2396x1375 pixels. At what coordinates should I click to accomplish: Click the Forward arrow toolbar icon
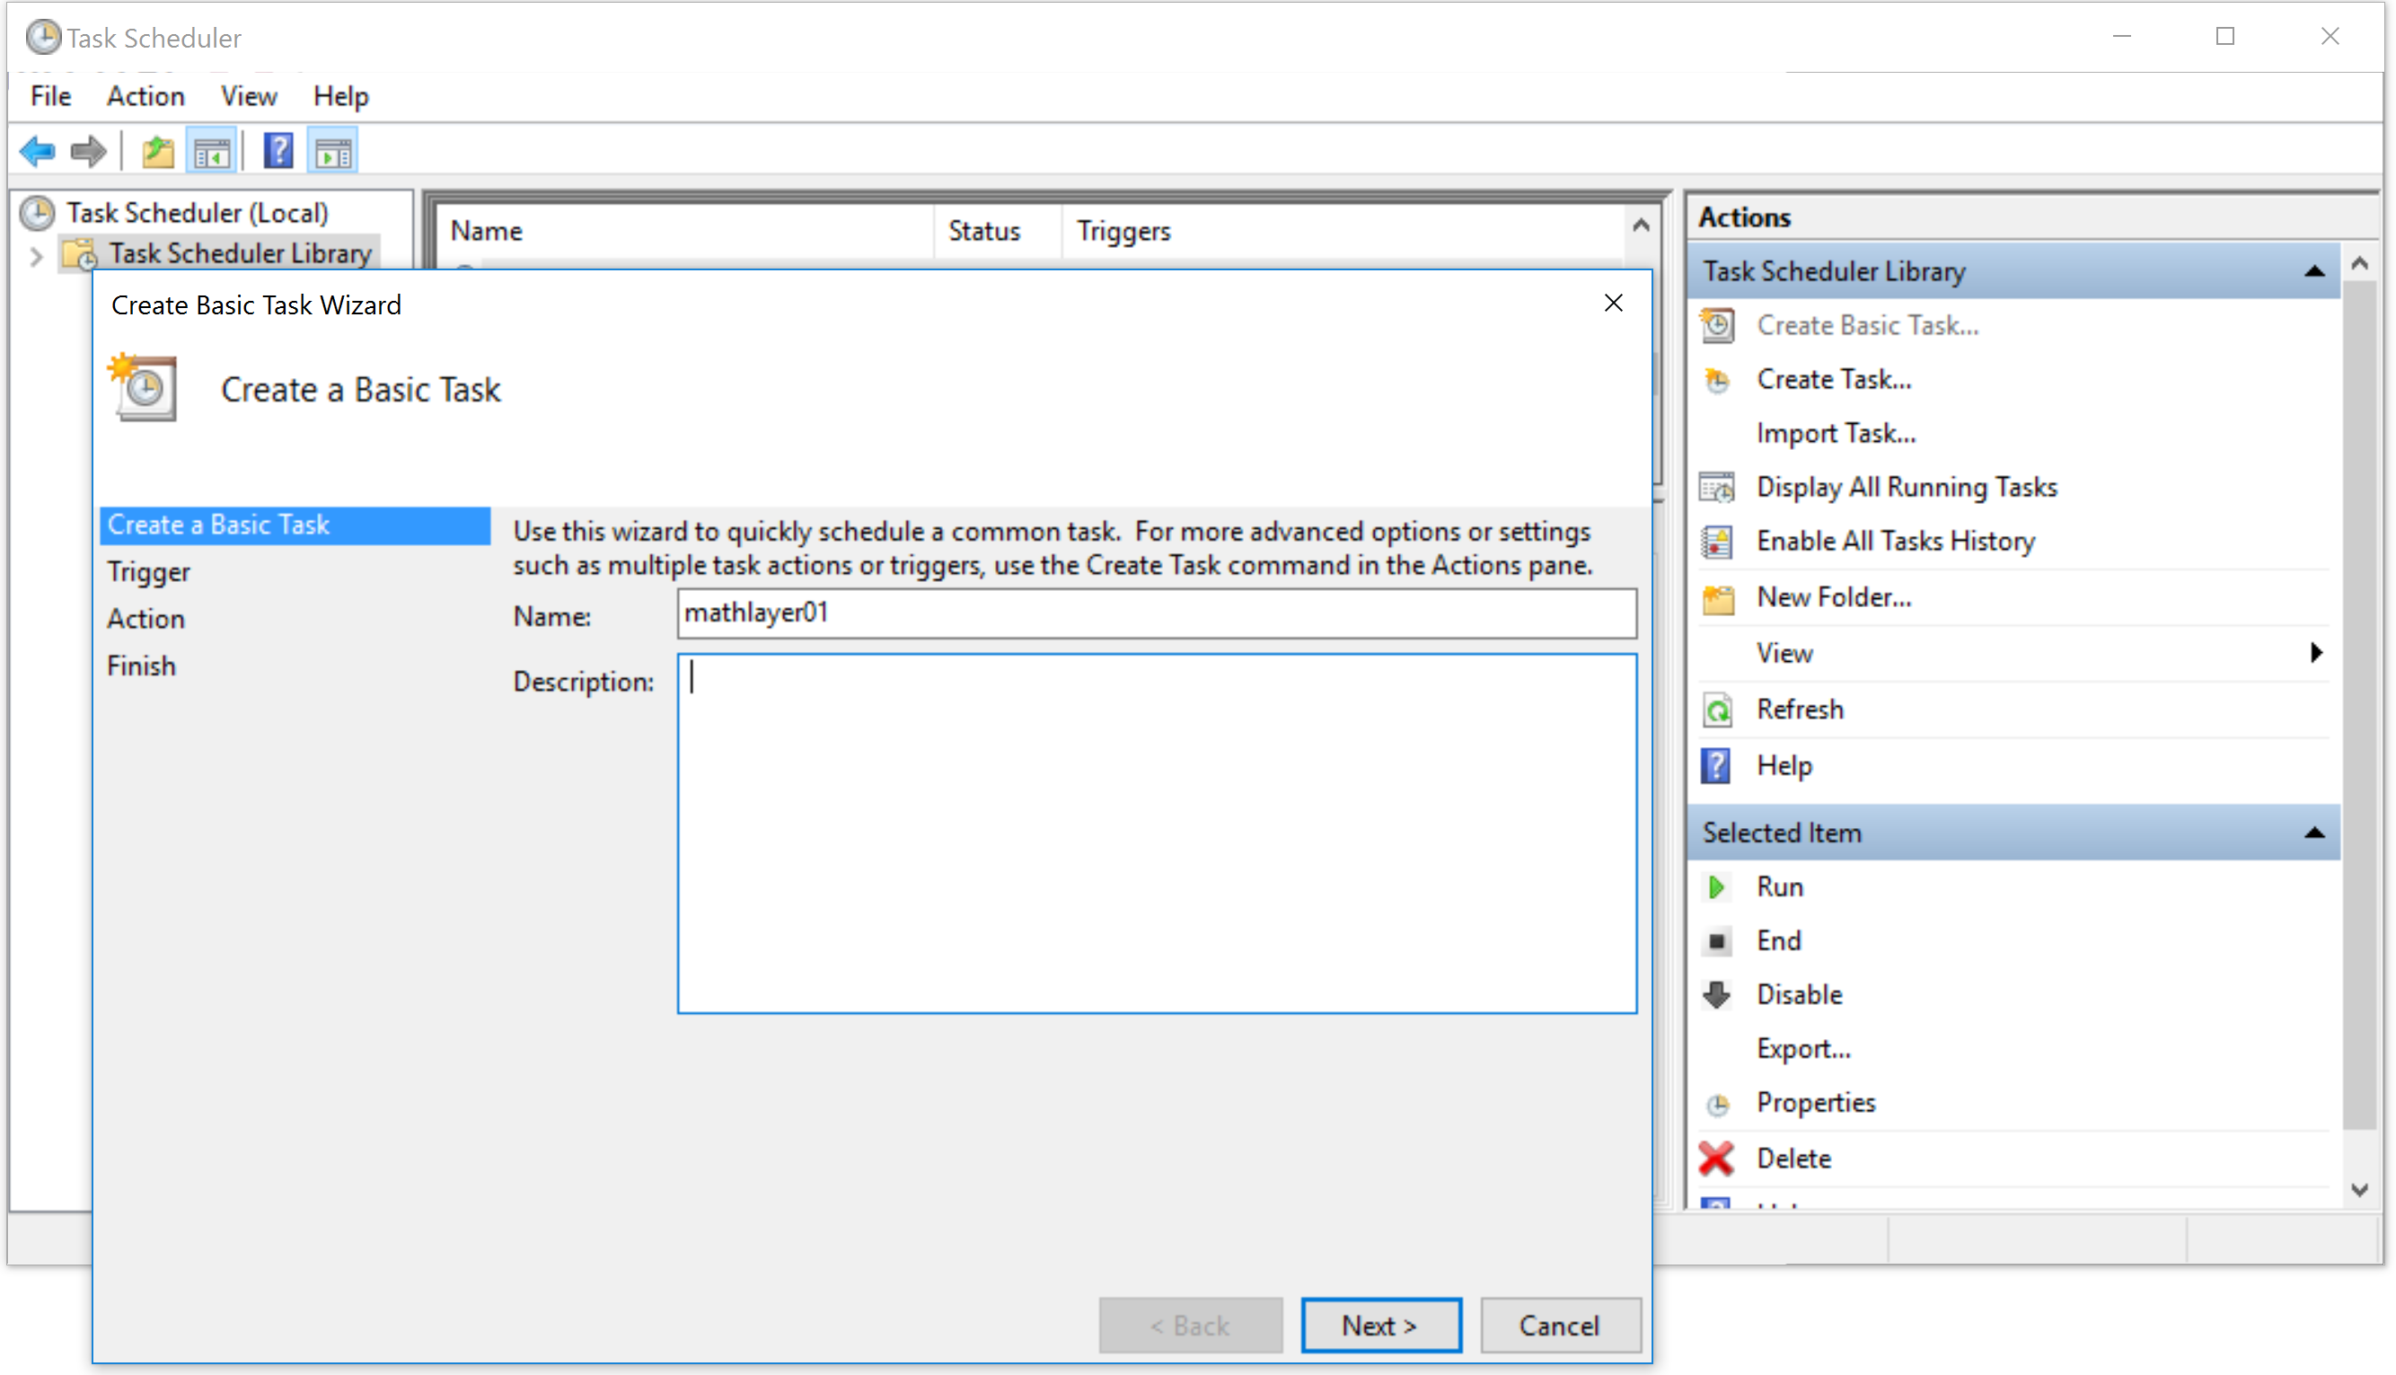pos(89,151)
